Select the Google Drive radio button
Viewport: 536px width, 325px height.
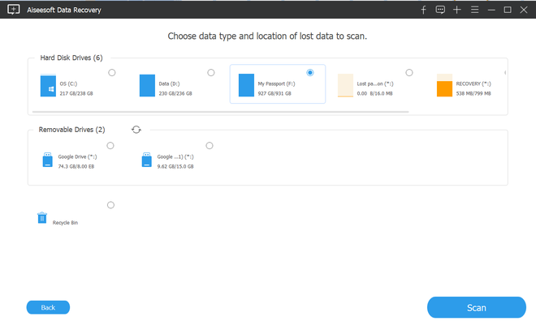click(110, 146)
